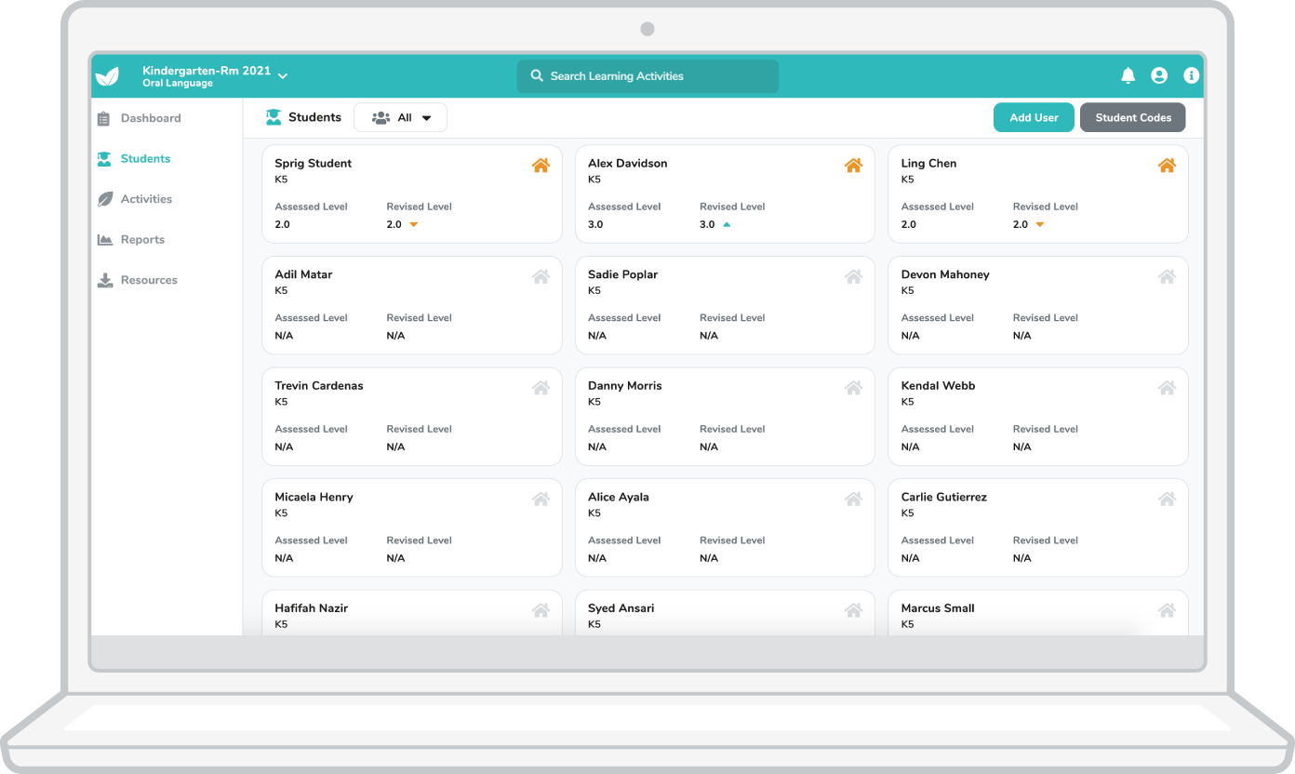The width and height of the screenshot is (1295, 774).
Task: Toggle Kendal Webb's gray home icon
Action: (1167, 388)
